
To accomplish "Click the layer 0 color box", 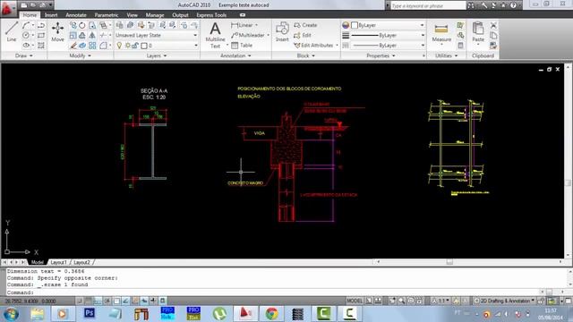I will pyautogui.click(x=144, y=46).
